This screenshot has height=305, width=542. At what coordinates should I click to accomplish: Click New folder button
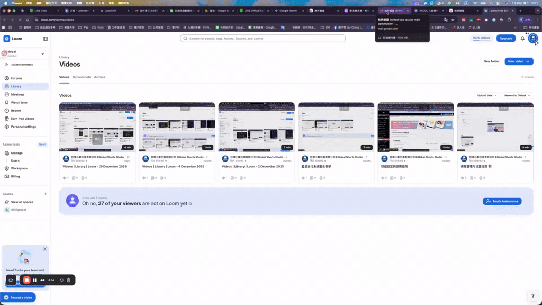click(491, 61)
